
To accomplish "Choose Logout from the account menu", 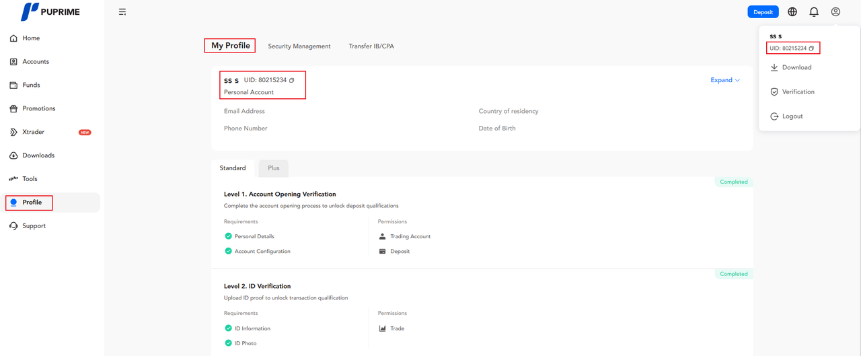I will click(792, 116).
